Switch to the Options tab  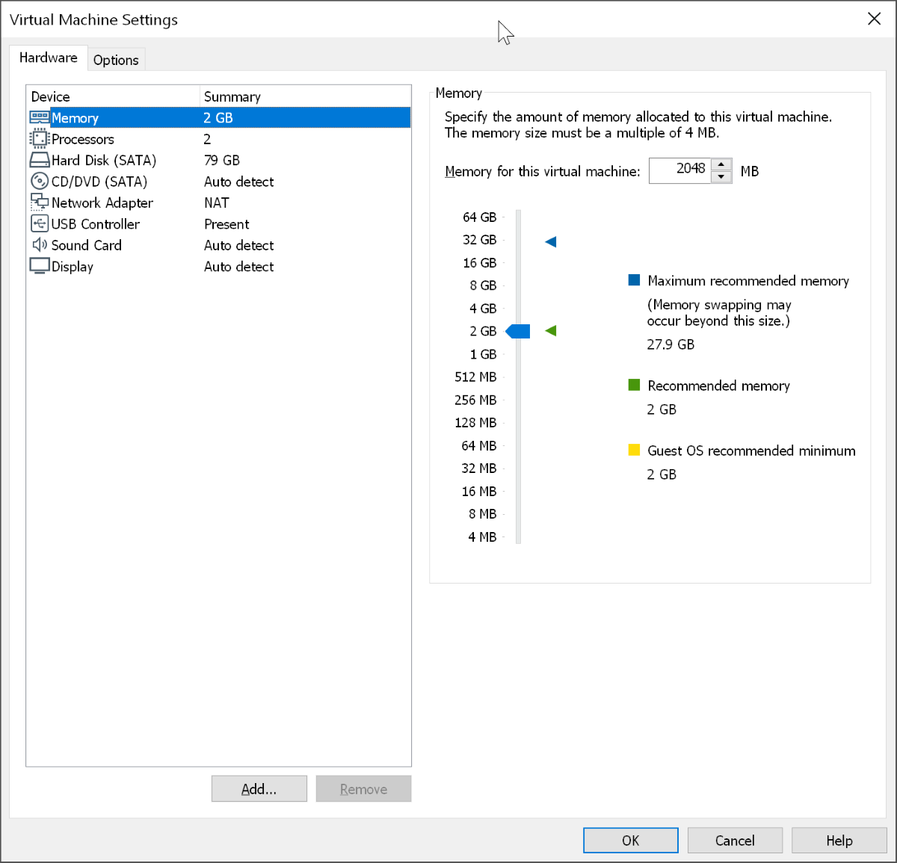pyautogui.click(x=116, y=60)
